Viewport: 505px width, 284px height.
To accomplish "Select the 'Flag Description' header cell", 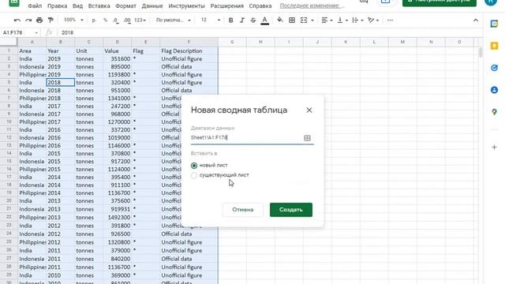I will tap(189, 50).
